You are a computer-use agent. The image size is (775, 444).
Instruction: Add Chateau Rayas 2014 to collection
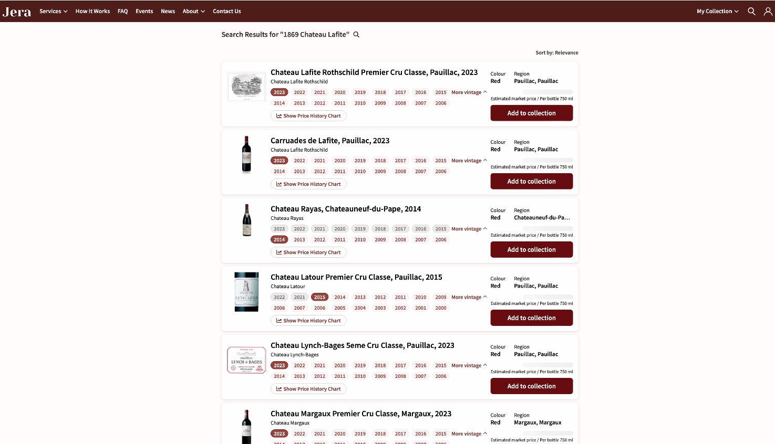(532, 249)
